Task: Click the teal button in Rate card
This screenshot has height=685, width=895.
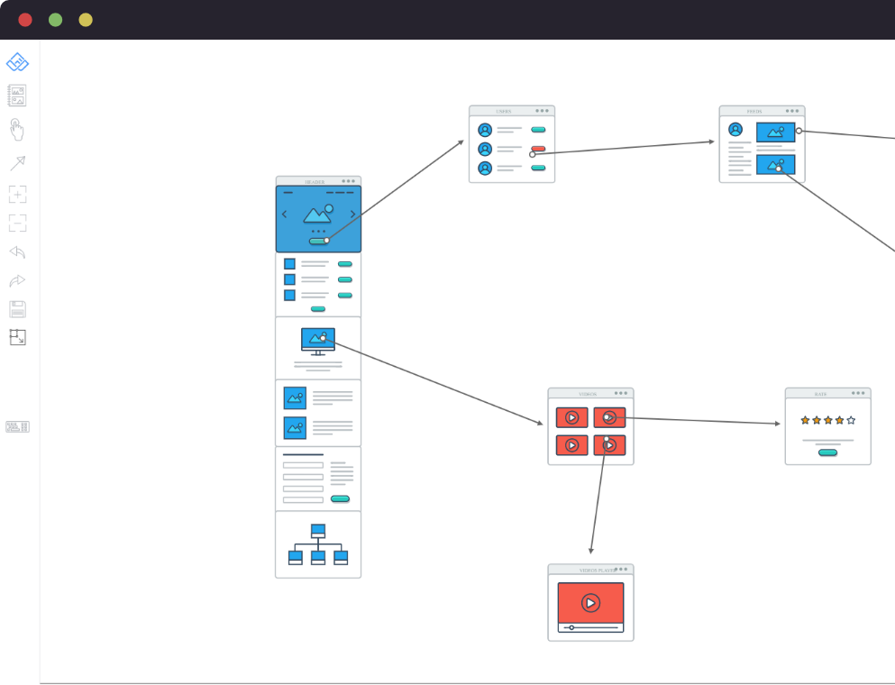Action: point(827,452)
